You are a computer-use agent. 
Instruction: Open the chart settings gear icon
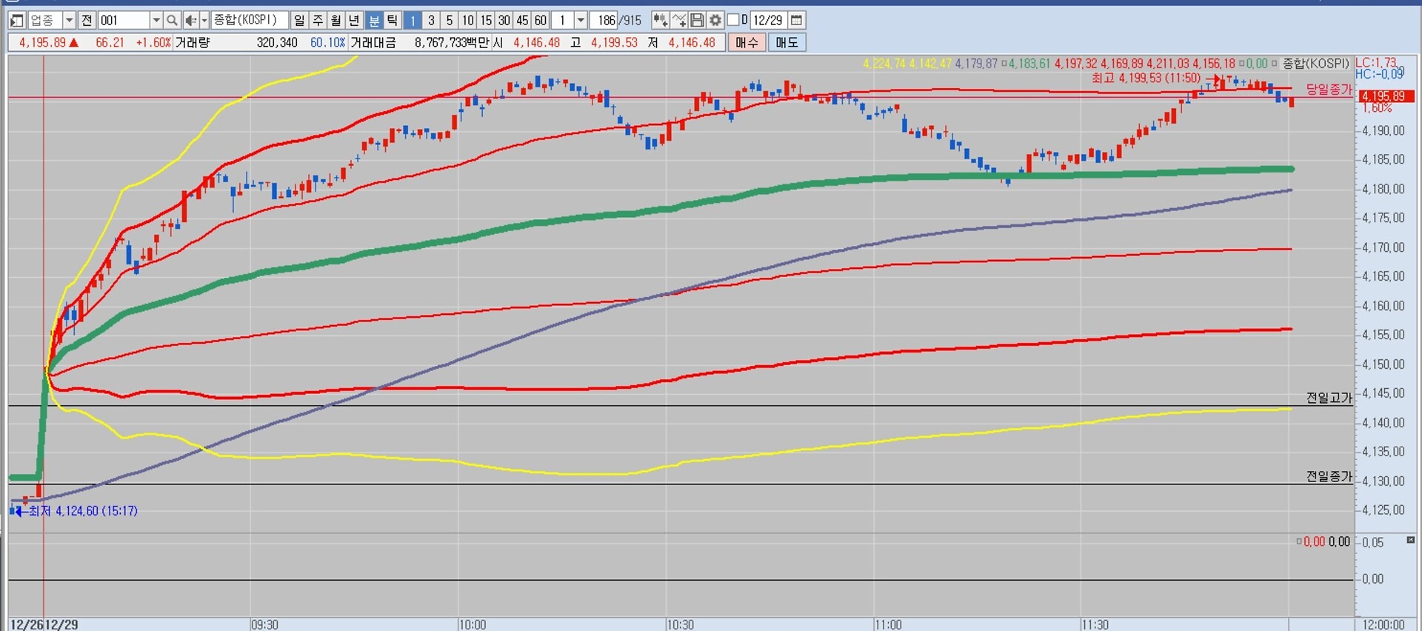[x=715, y=20]
